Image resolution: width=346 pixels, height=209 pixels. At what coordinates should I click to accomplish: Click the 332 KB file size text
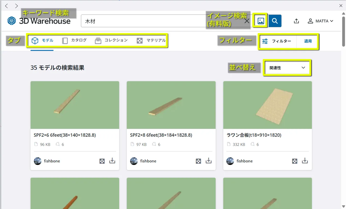pos(239,145)
